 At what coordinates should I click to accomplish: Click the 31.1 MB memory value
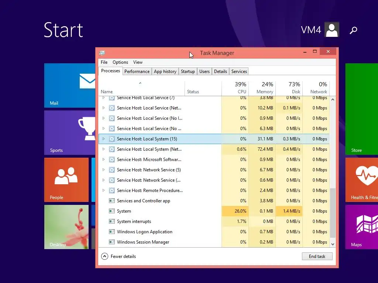[265, 139]
